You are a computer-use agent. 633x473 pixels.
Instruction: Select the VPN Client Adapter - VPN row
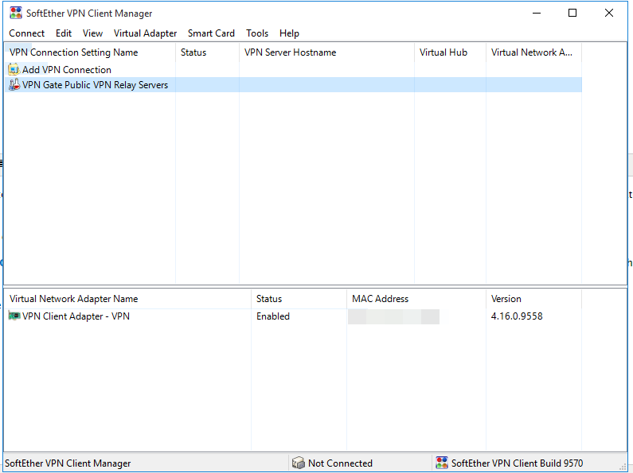[294, 316]
